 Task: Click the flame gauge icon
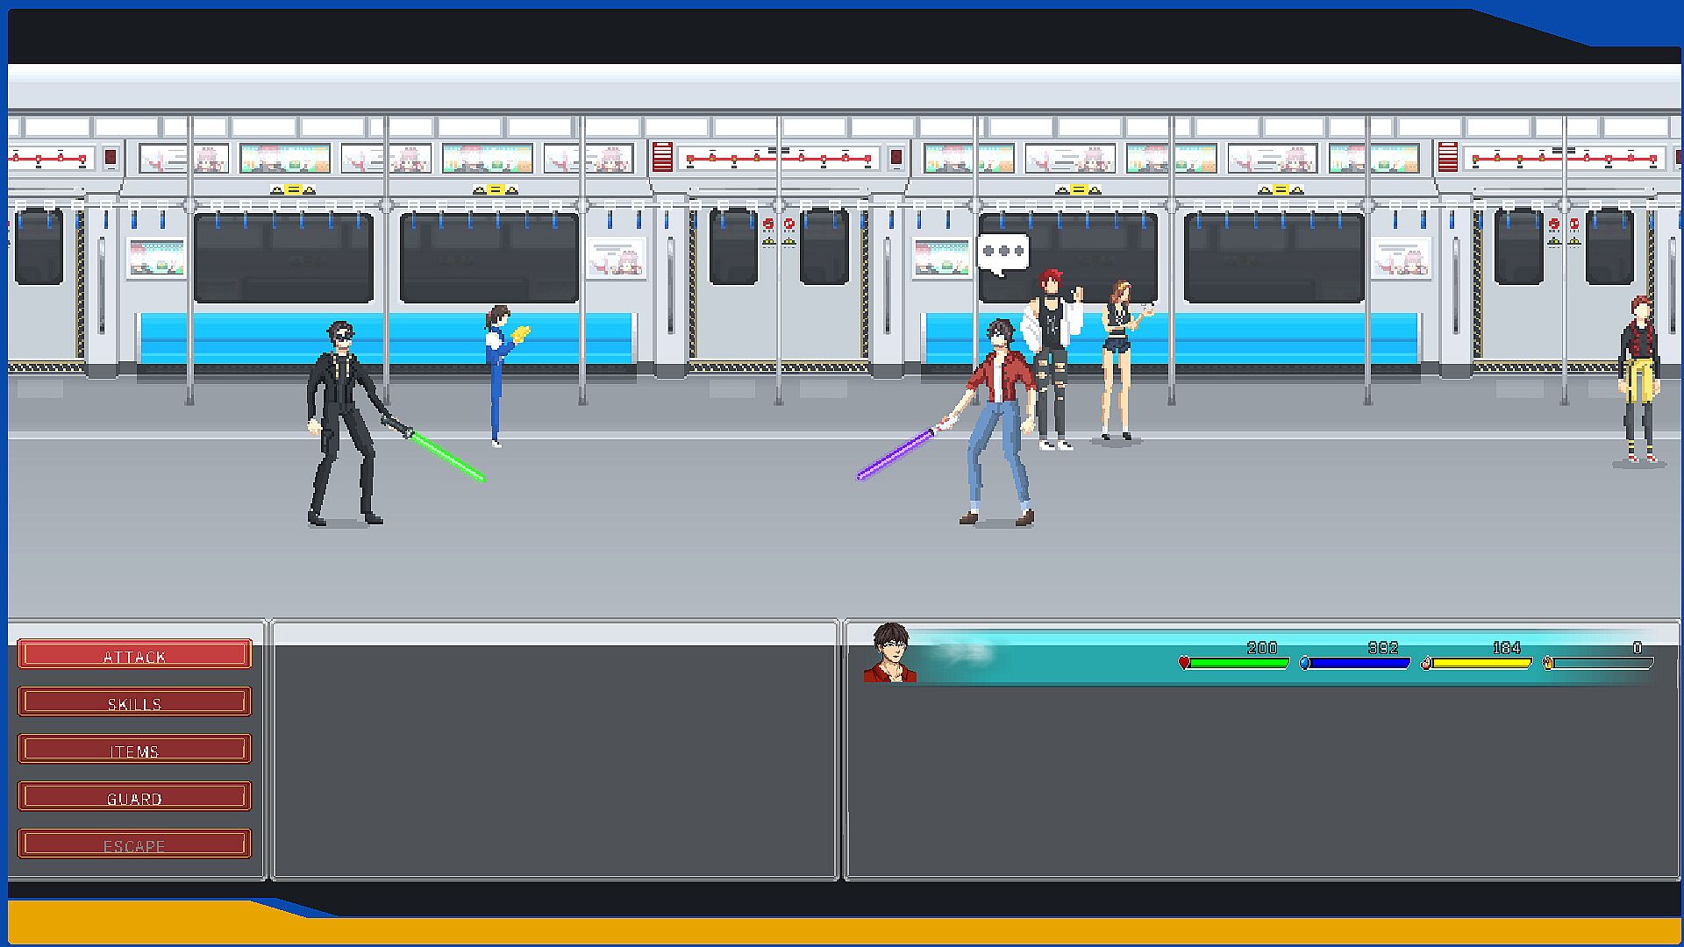point(1548,664)
